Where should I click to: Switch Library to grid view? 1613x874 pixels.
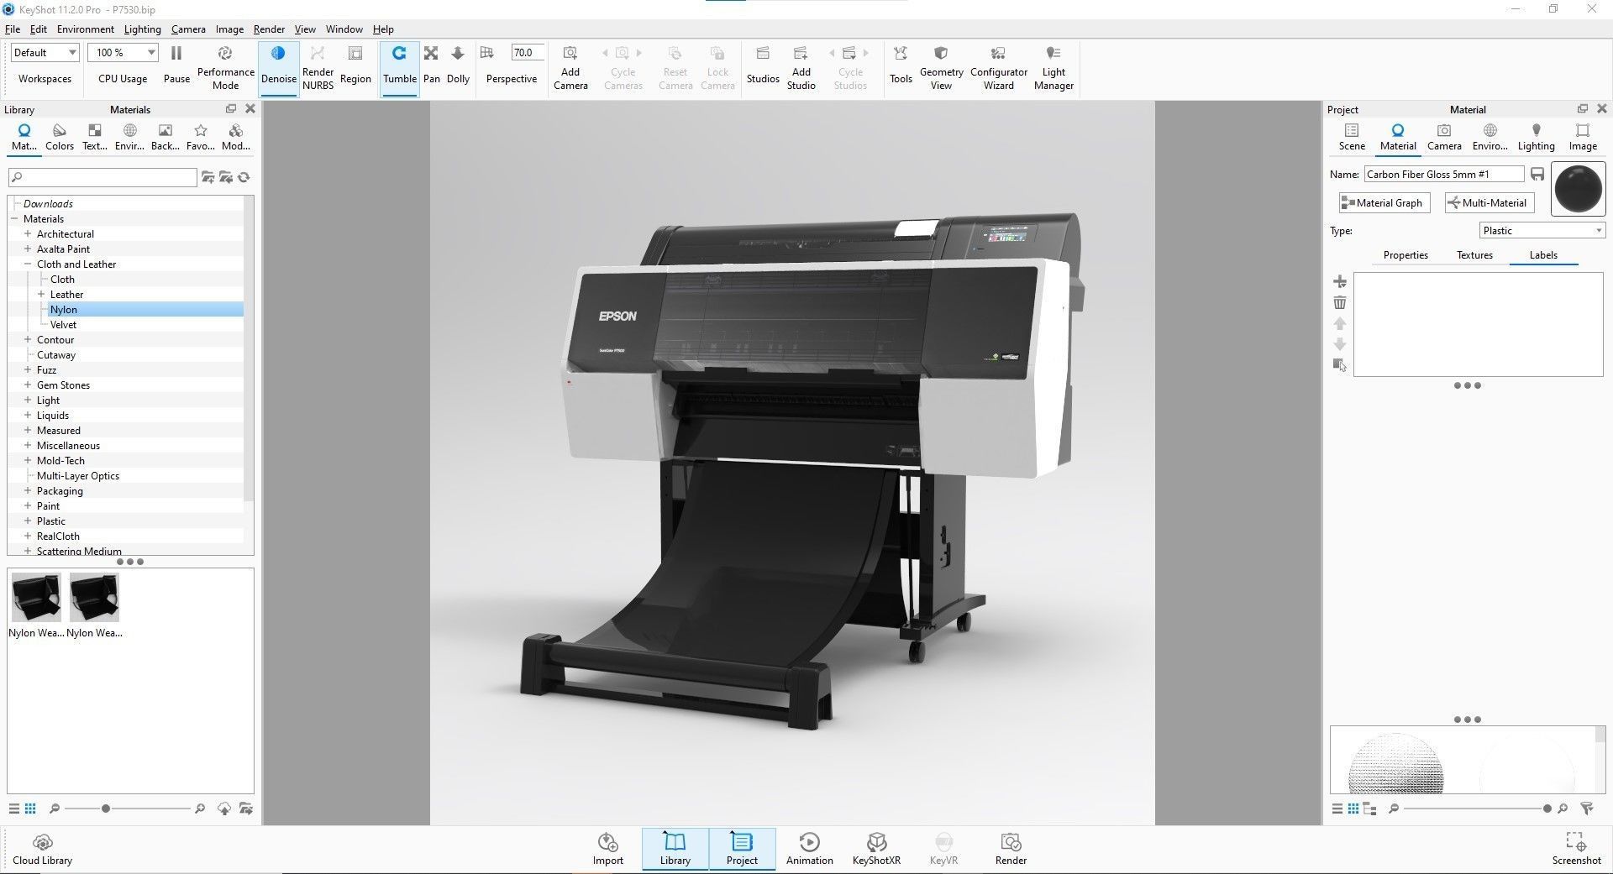coord(30,809)
